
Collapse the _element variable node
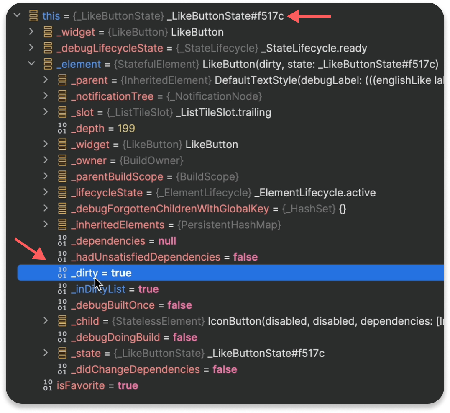click(31, 64)
